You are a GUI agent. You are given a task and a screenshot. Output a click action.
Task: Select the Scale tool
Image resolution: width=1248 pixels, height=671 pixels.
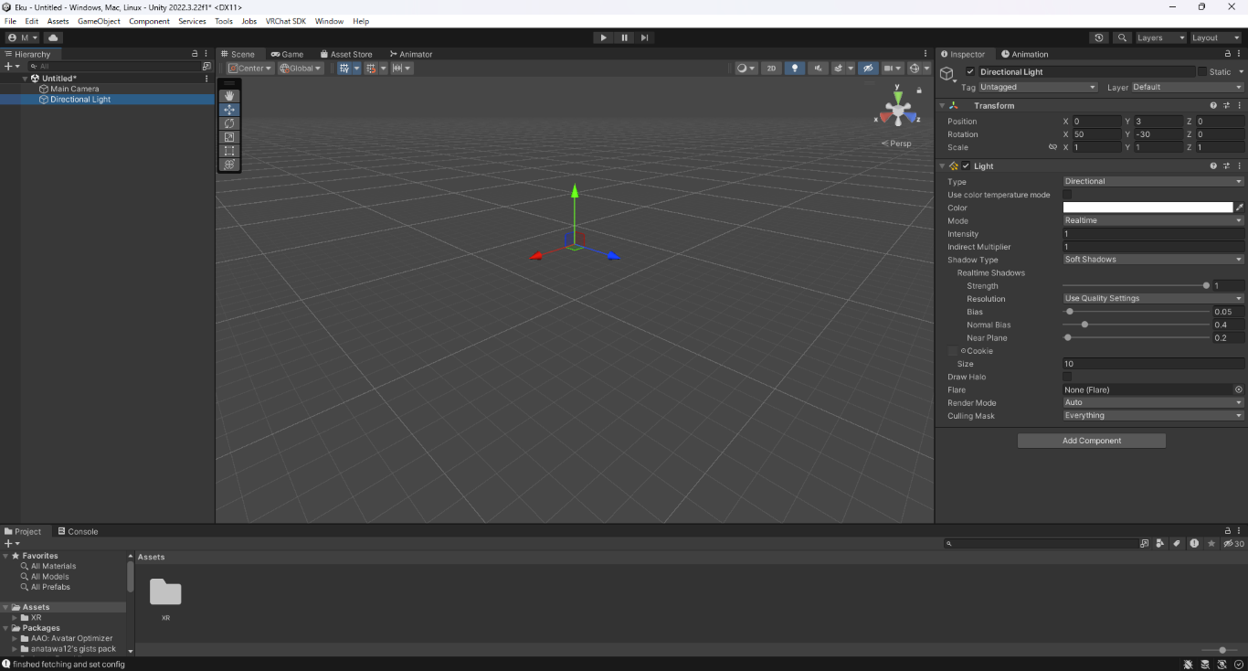click(229, 137)
